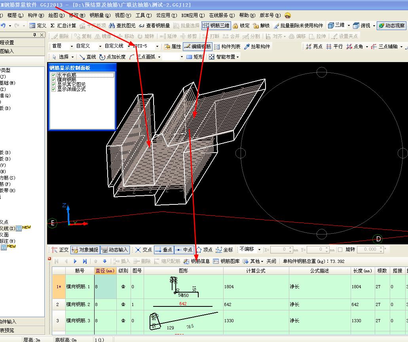Go to next rebar record arrow
This screenshot has height=342, width=408.
75,261
